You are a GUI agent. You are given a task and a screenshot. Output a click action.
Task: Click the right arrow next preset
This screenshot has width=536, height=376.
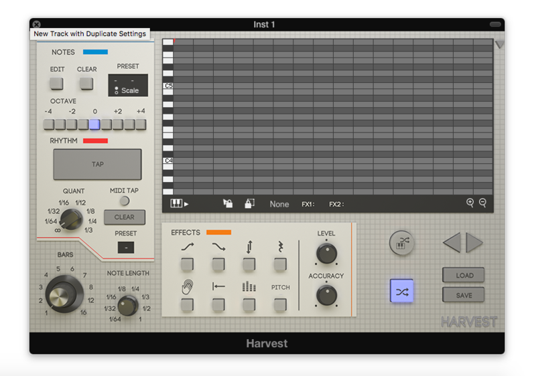point(474,242)
